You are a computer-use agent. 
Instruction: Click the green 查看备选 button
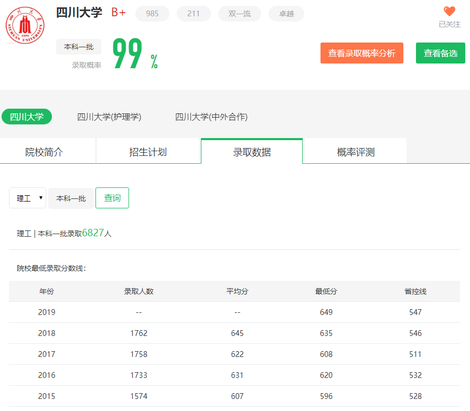coord(440,53)
